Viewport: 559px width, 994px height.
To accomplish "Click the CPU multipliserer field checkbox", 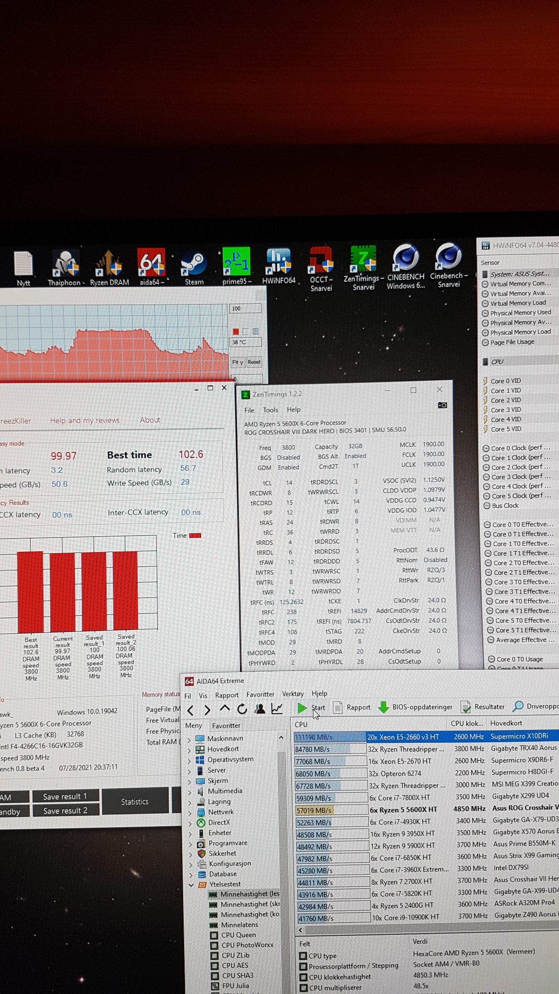I will 304,988.
